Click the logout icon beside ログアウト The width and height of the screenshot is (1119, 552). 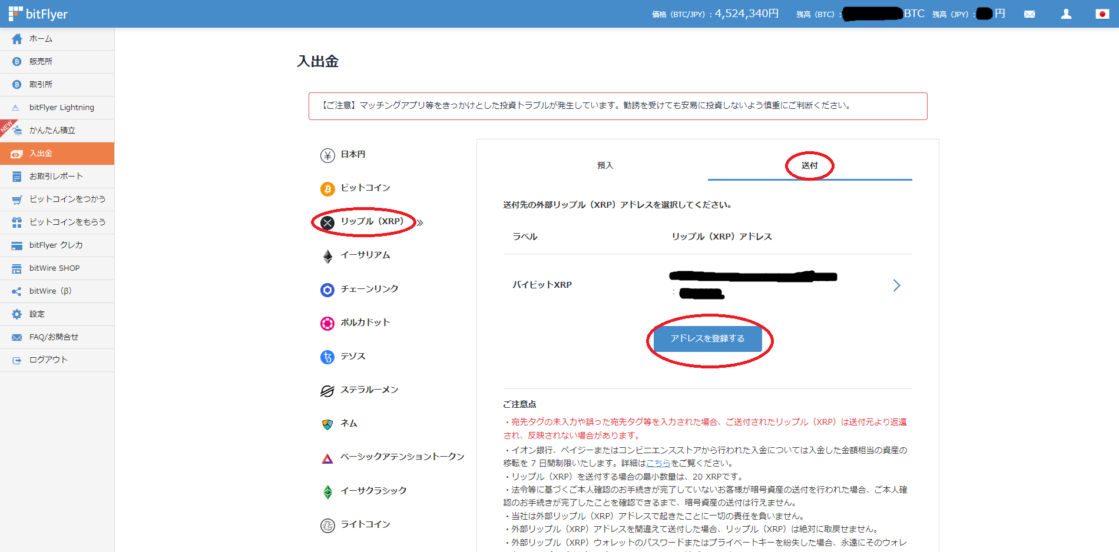pyautogui.click(x=17, y=360)
